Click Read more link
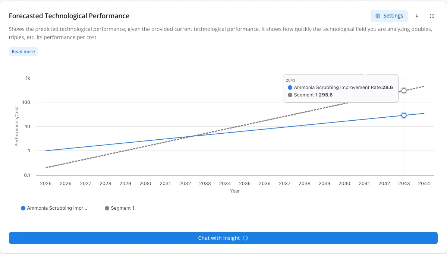Screen dimensions: 447x254 (23, 51)
